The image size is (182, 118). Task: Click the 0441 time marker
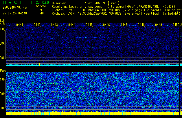click(x=20, y=25)
